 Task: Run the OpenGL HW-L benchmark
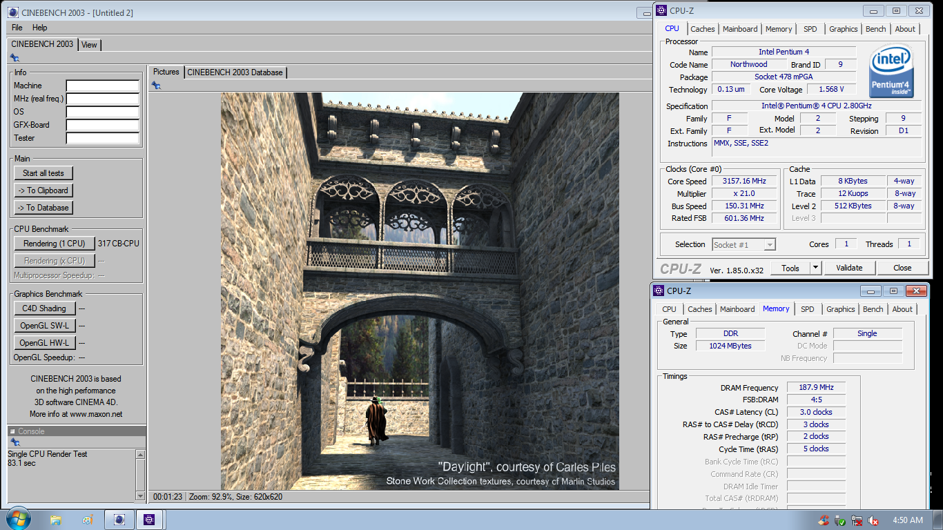pos(44,343)
